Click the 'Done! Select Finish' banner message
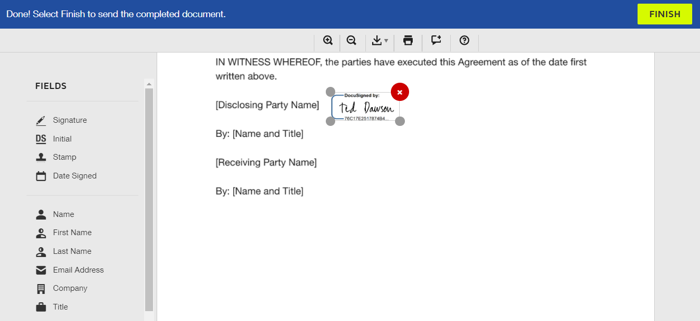The height and width of the screenshot is (321, 700). point(116,14)
